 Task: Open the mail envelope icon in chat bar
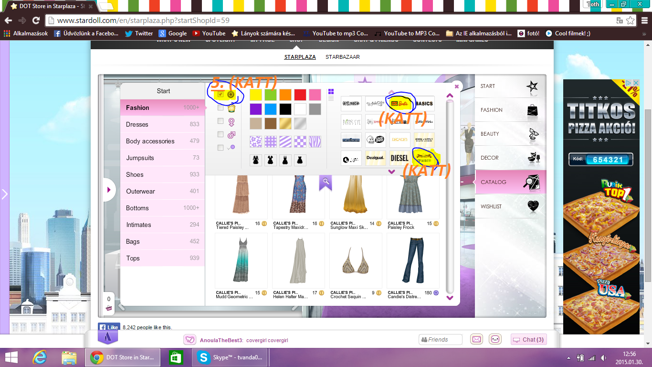click(x=476, y=339)
